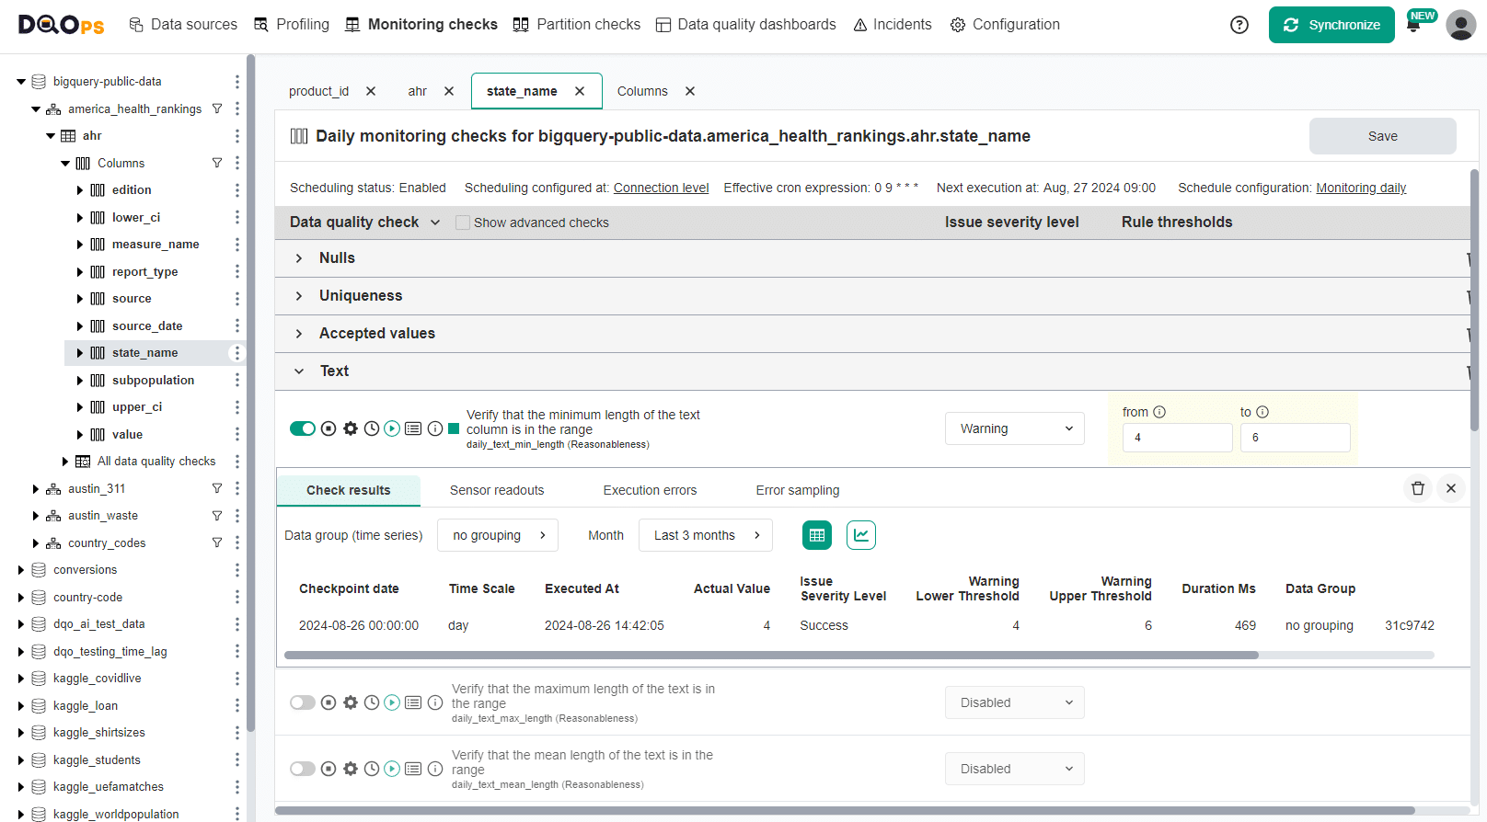Open three-dot menu for bigquery-public-data
The height and width of the screenshot is (822, 1487).
(236, 82)
